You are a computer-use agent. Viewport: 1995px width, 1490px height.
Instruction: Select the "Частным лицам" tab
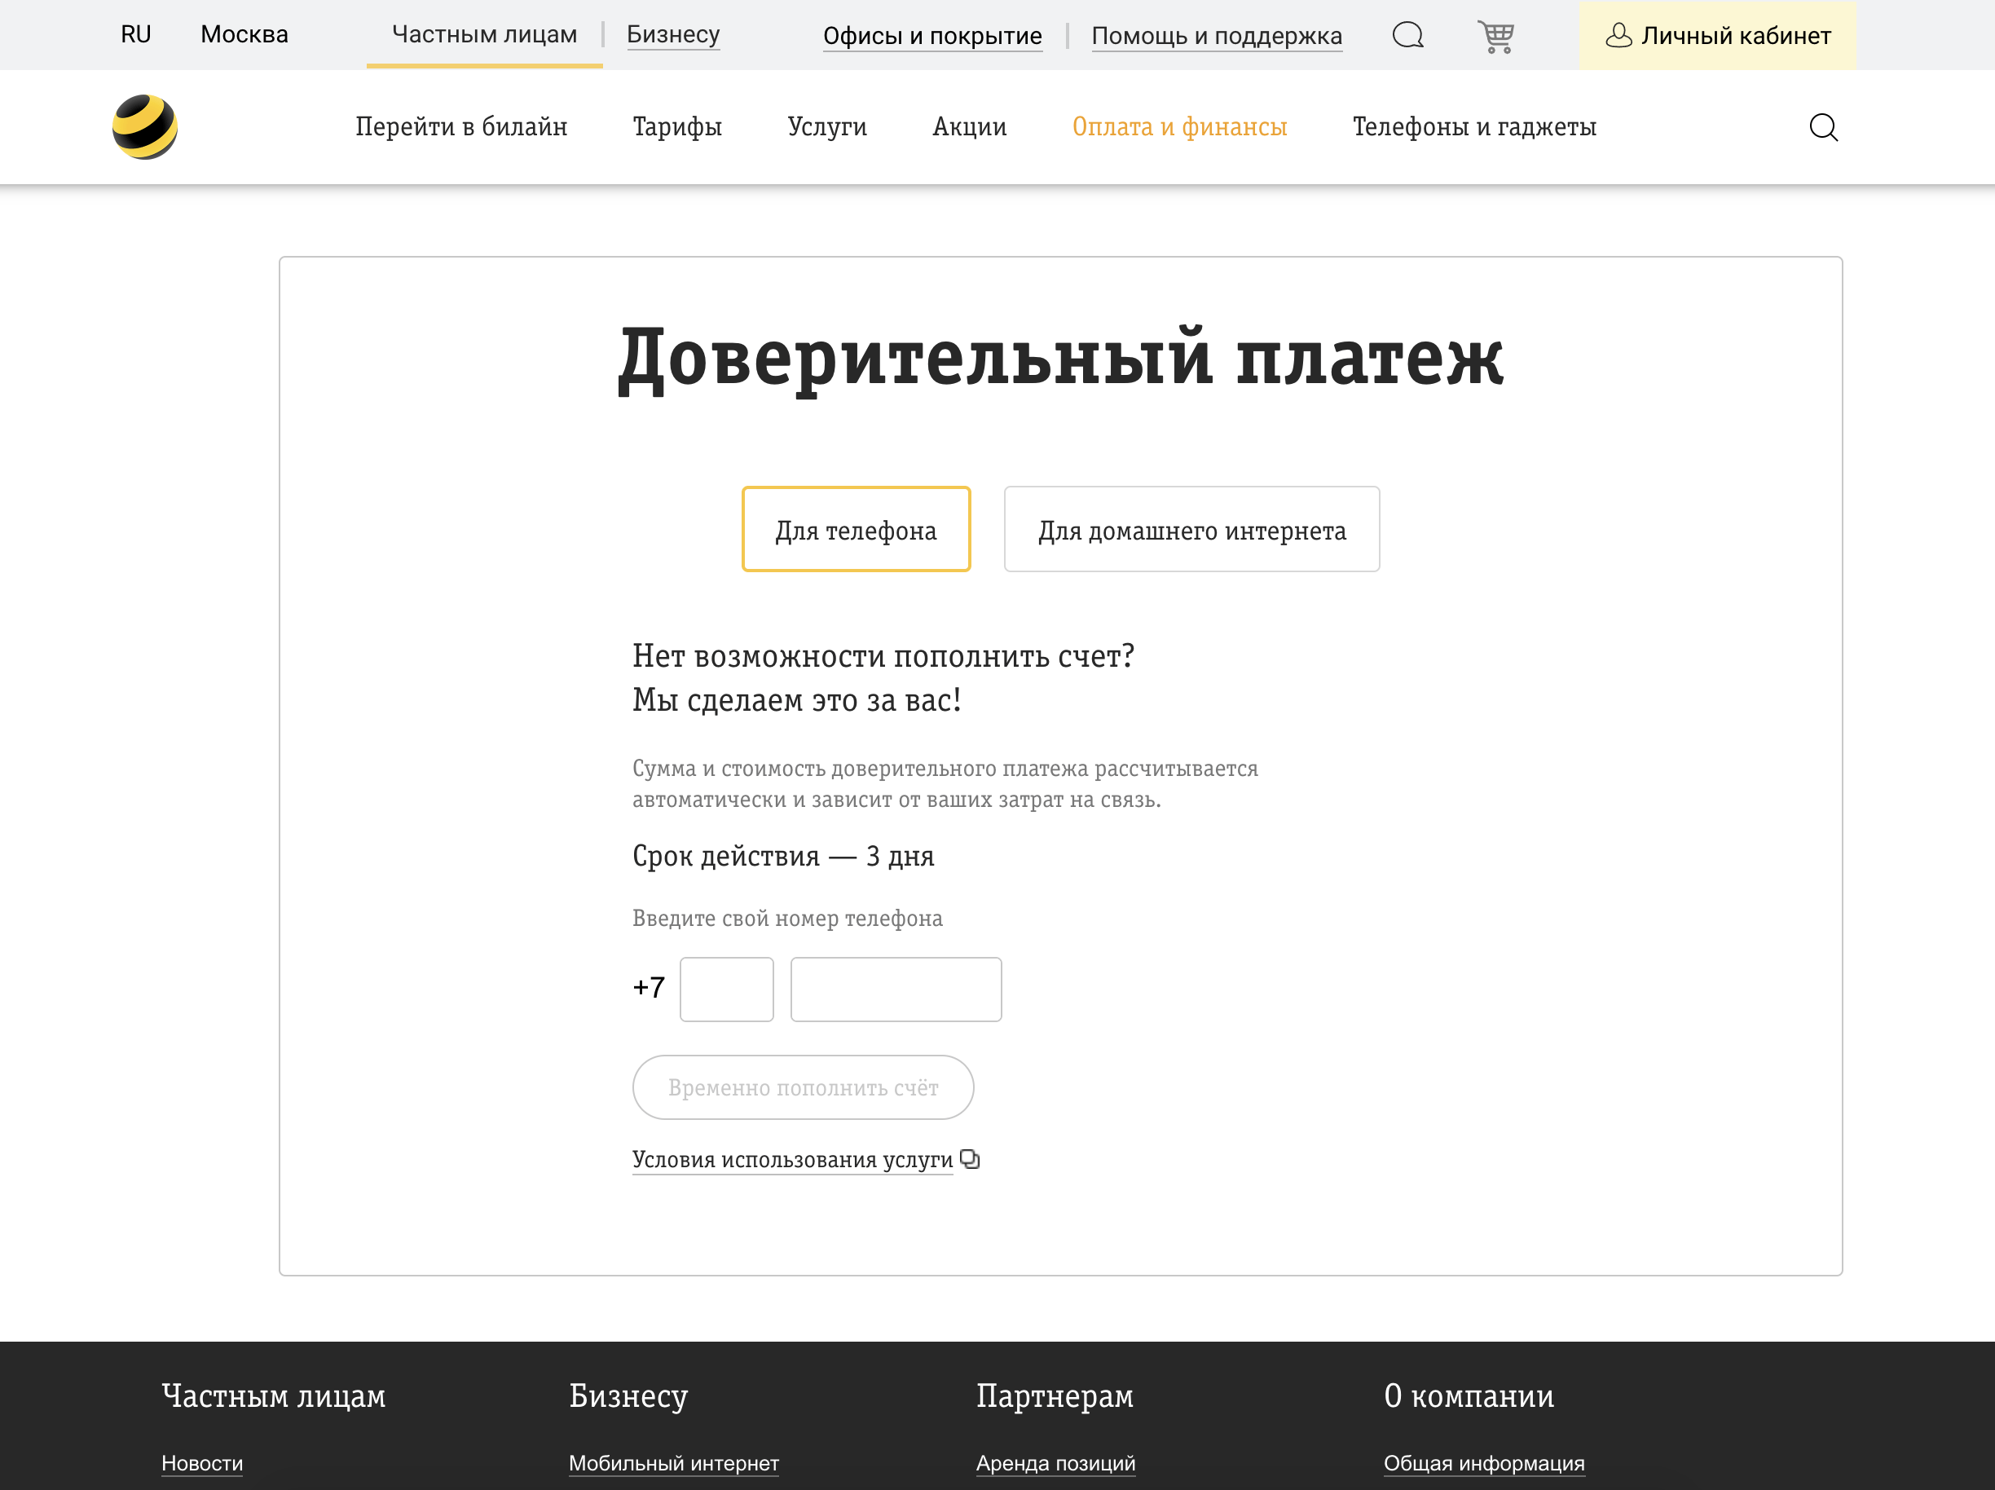click(x=483, y=34)
